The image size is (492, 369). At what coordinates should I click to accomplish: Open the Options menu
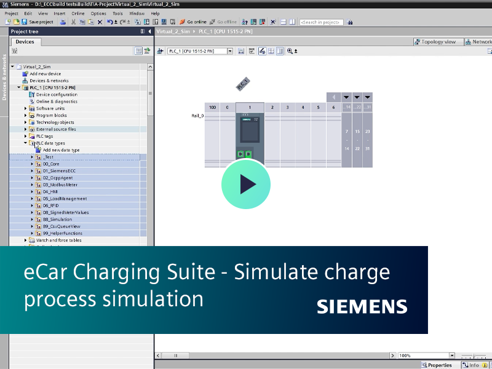pos(98,14)
